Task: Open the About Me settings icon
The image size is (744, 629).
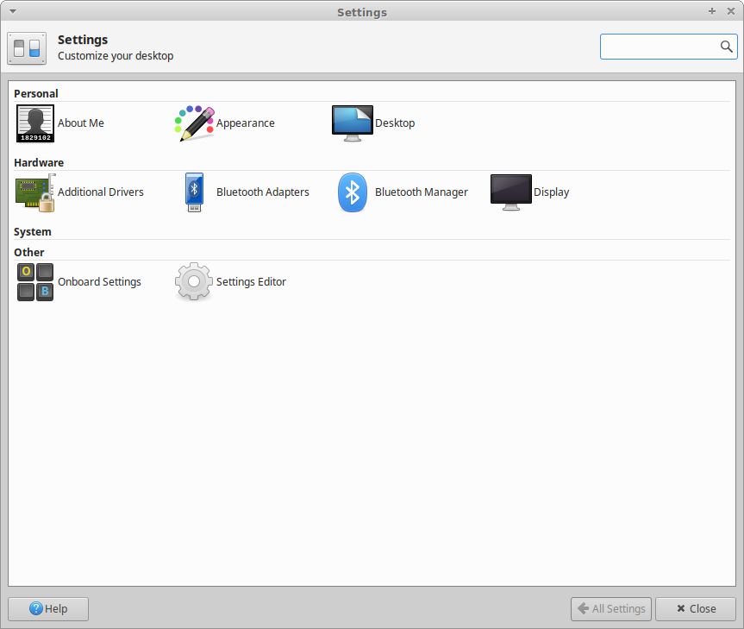Action: pyautogui.click(x=35, y=123)
